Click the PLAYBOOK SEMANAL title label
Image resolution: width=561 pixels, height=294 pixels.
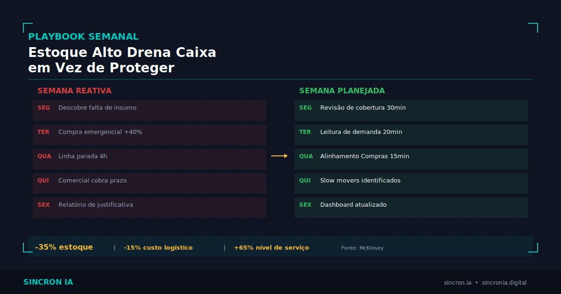pyautogui.click(x=83, y=37)
